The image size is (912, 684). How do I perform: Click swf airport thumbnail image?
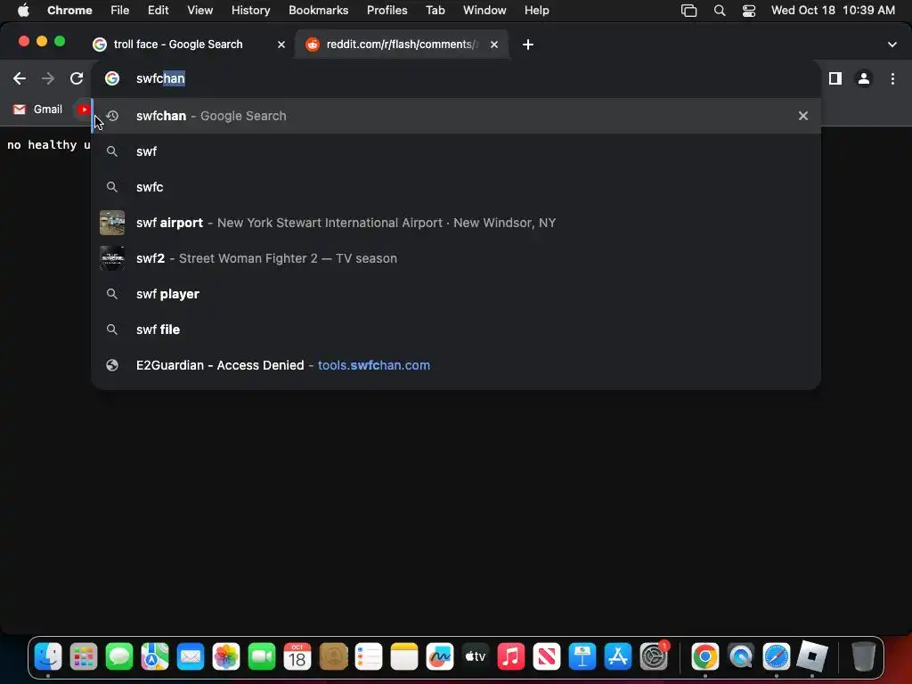111,223
